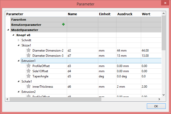Click the Ausdruck column header
This screenshot has width=171, height=114.
(x=128, y=14)
